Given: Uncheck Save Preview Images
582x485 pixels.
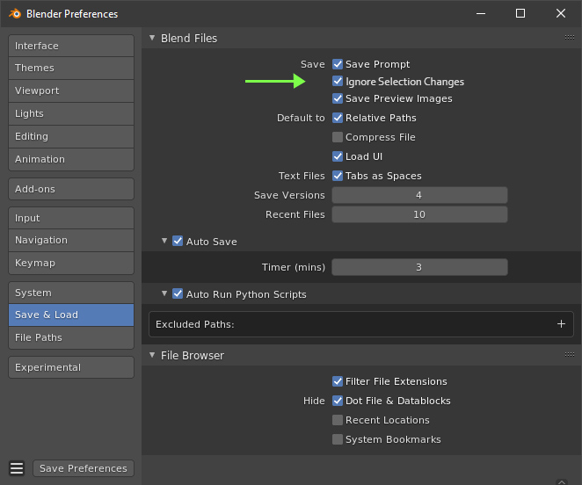Looking at the screenshot, I should [x=338, y=98].
